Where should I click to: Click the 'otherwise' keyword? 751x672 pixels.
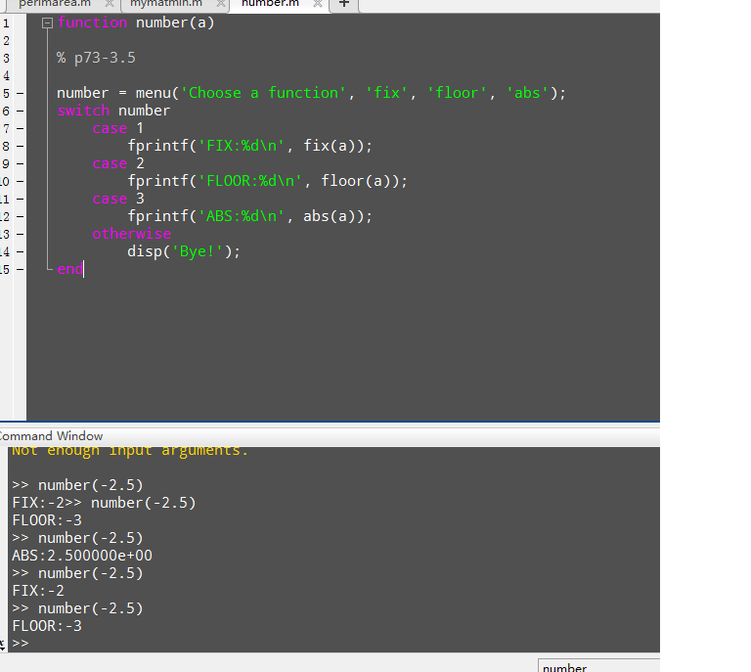click(132, 234)
